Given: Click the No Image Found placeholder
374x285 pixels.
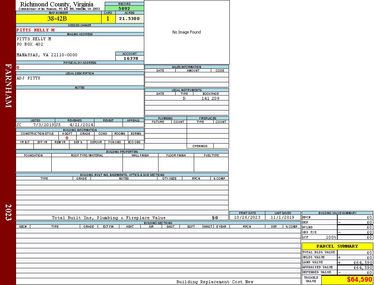Looking at the screenshot, I should pyautogui.click(x=187, y=32).
